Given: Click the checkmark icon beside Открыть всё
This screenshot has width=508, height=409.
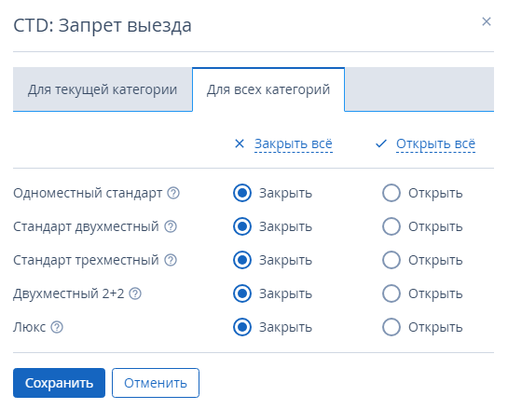Looking at the screenshot, I should 381,143.
